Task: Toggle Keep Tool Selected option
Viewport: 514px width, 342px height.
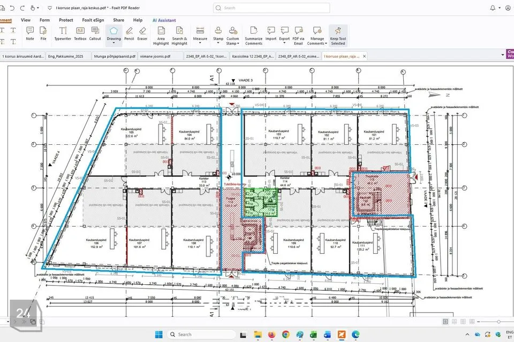Action: tap(338, 35)
